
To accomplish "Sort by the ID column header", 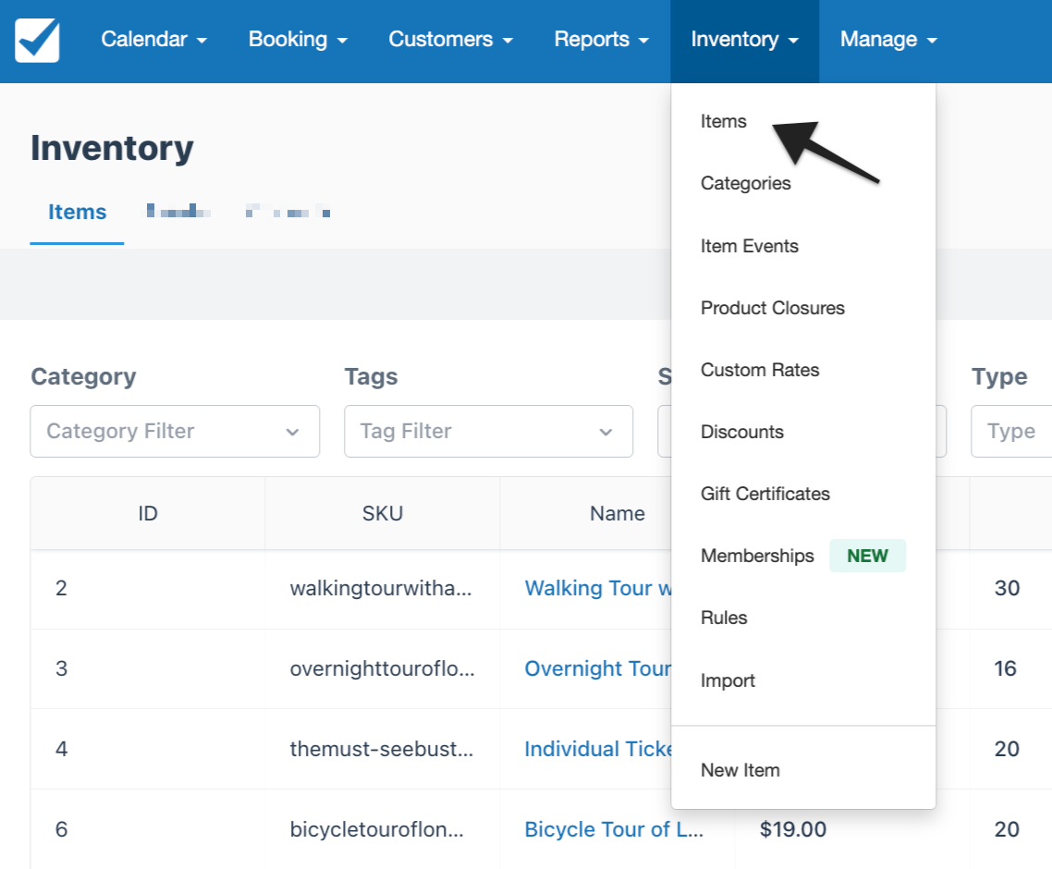I will [x=148, y=513].
